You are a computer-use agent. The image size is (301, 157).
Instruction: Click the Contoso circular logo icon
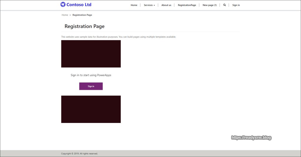(x=63, y=4)
